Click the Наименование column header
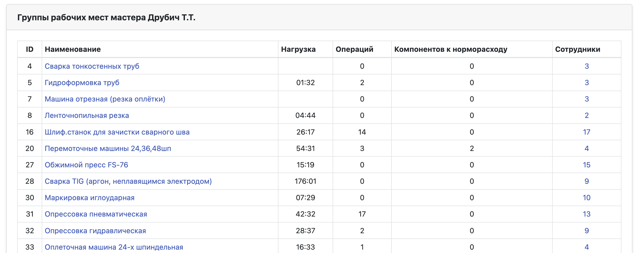Viewport: 635px width, 253px height. point(73,49)
